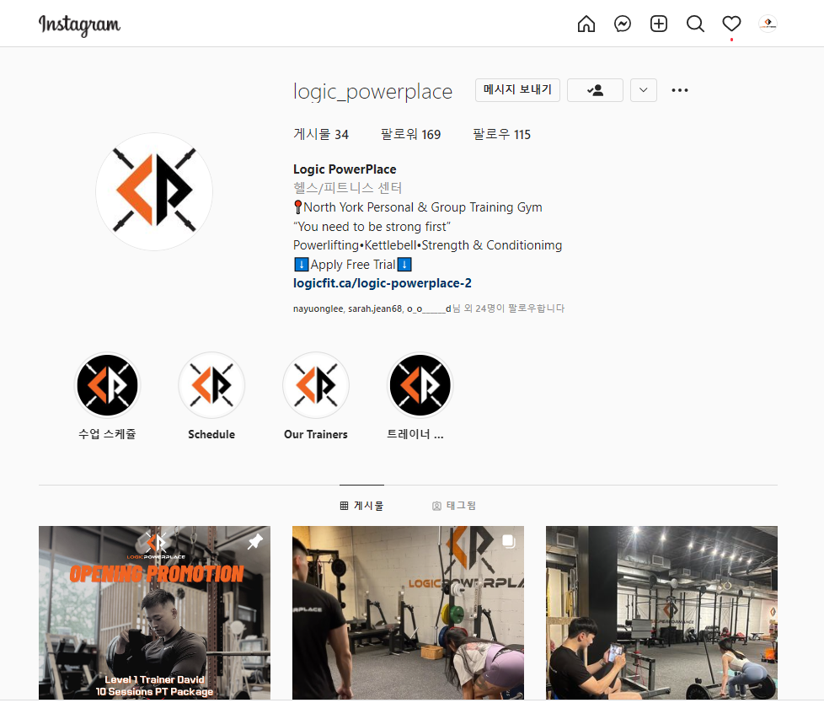
Task: Switch to the 태그됨 tagged tab
Action: click(454, 506)
